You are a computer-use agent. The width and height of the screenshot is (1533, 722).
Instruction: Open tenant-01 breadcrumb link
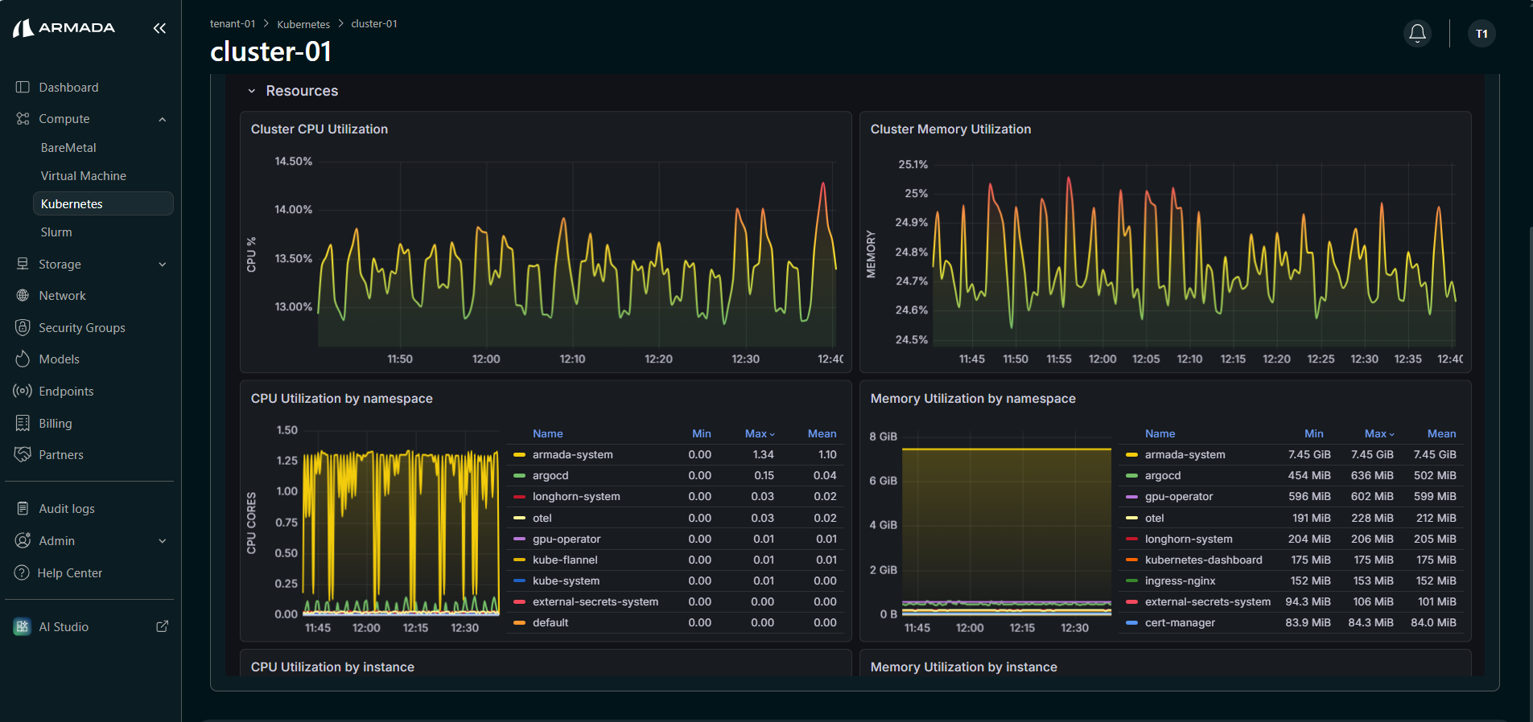233,24
